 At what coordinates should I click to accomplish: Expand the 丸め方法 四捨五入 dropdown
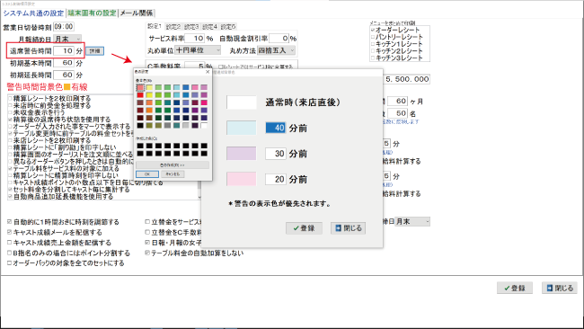click(277, 50)
